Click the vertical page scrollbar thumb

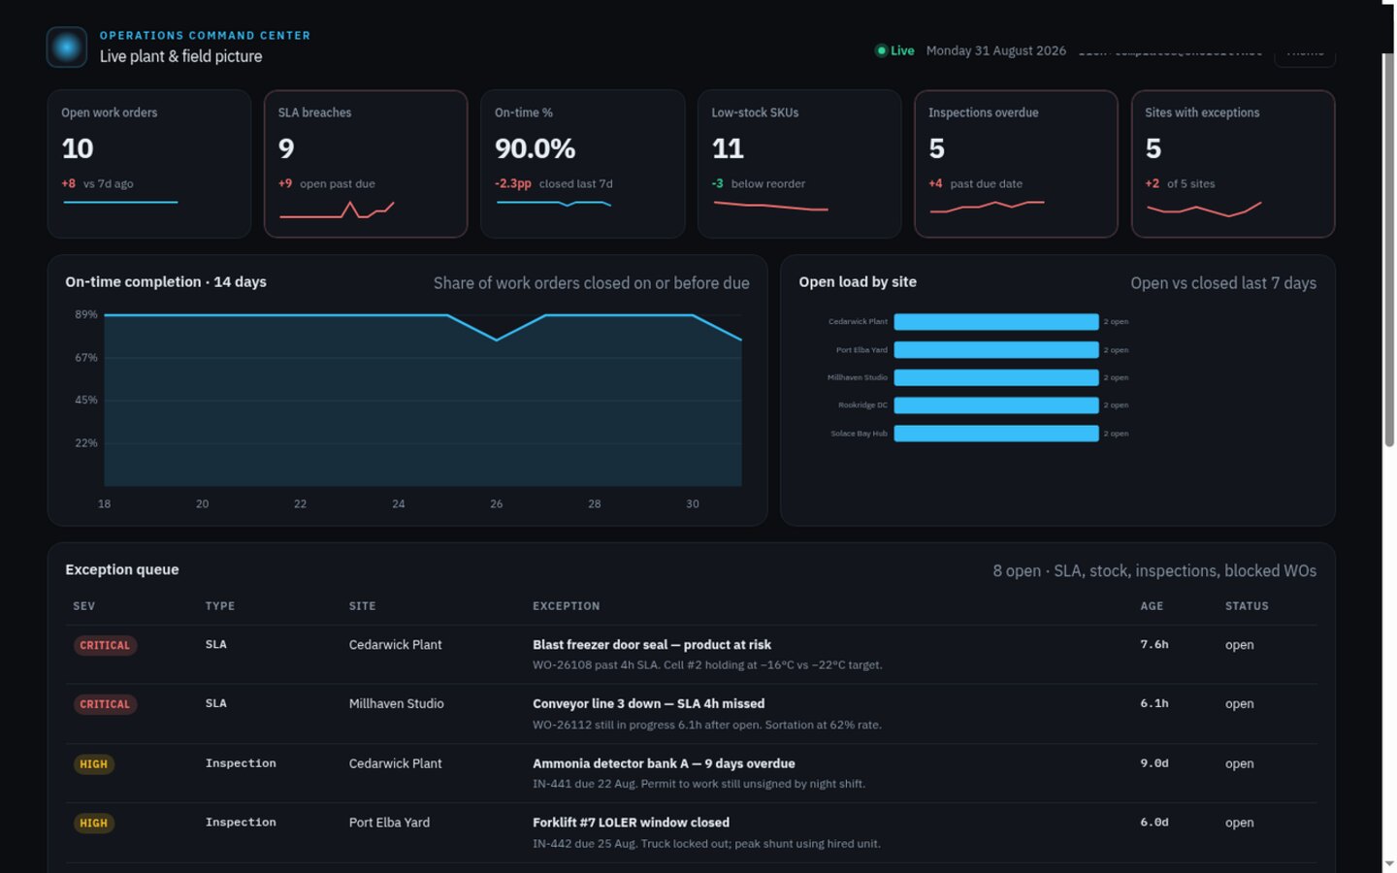1389,249
